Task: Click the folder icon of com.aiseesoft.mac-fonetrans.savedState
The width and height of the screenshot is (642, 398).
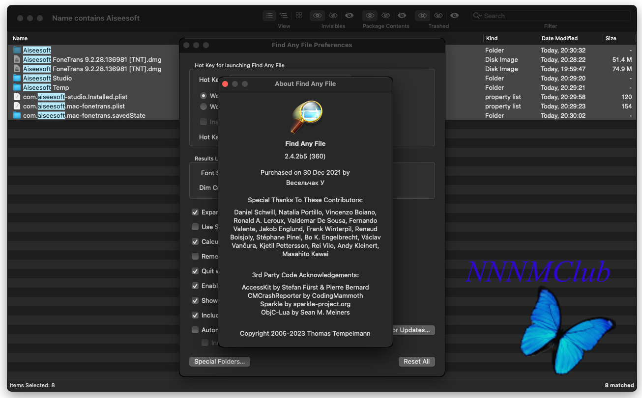Action: click(17, 115)
